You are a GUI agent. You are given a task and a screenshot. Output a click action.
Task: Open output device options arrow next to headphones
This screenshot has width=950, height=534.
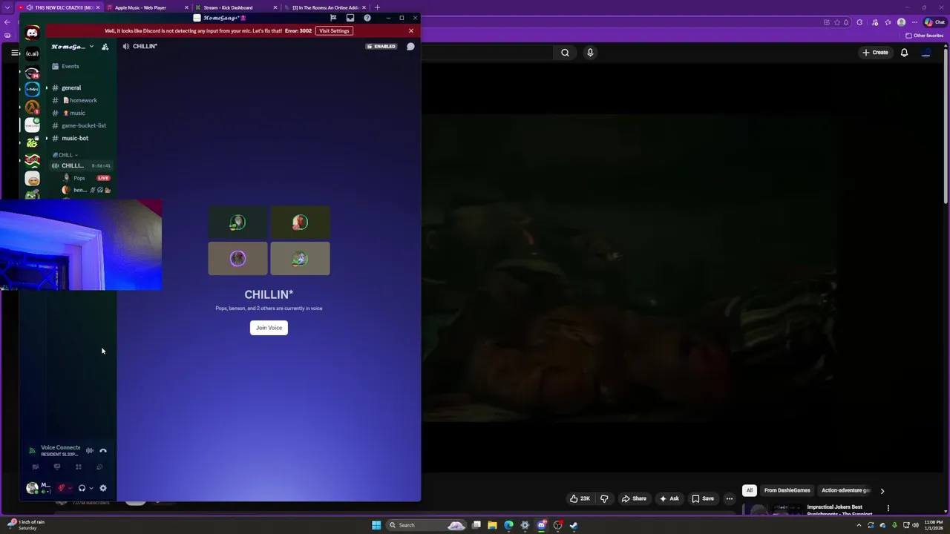click(x=91, y=488)
